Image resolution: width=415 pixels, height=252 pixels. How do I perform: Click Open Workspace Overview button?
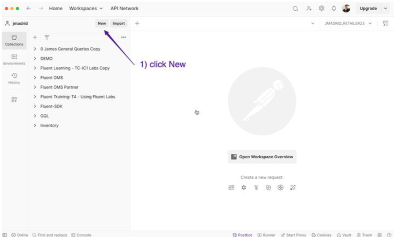262,157
